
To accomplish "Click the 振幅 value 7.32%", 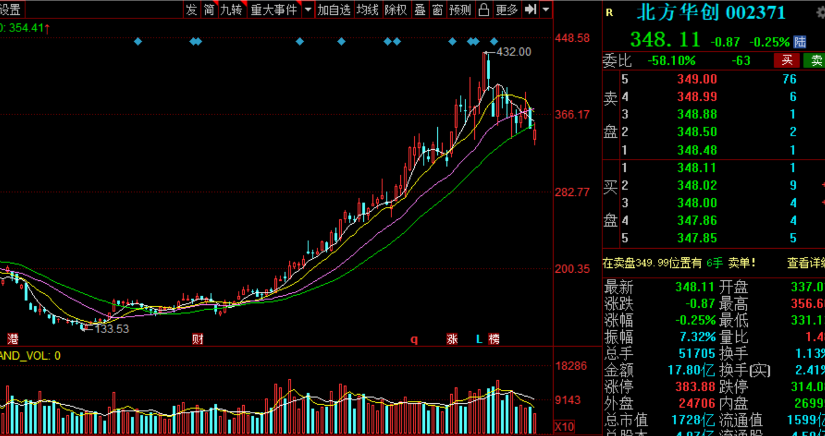I will (x=696, y=337).
